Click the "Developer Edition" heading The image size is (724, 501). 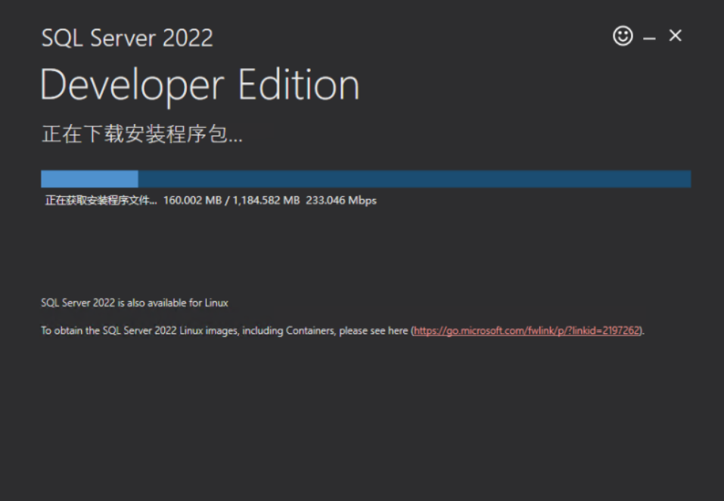pos(200,86)
